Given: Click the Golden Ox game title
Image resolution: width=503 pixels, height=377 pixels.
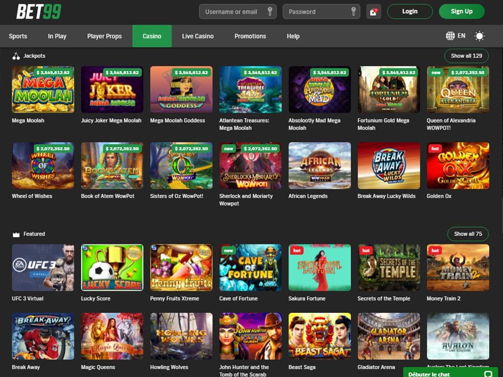Looking at the screenshot, I should click(x=439, y=196).
